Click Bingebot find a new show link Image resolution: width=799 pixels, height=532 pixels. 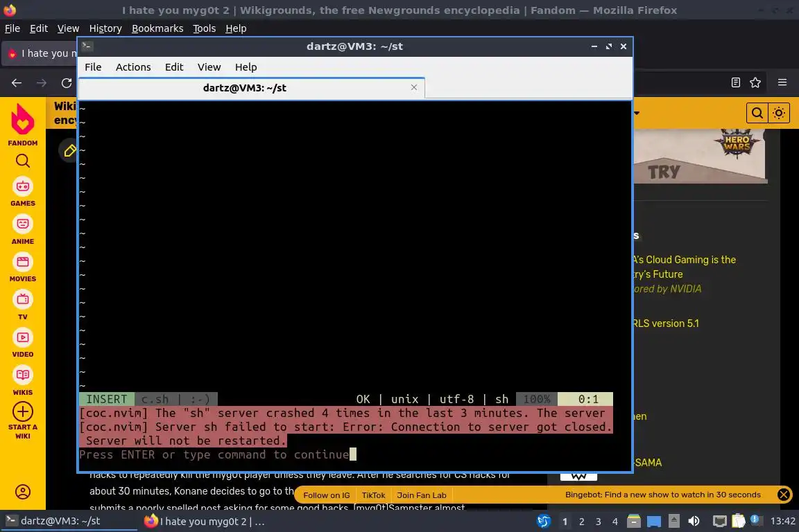click(x=662, y=495)
